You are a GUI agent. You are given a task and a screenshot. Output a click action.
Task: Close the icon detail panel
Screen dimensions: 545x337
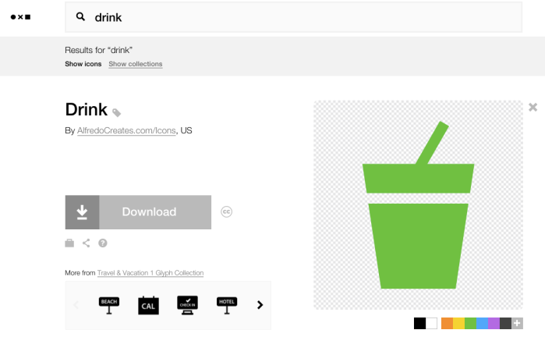click(533, 107)
